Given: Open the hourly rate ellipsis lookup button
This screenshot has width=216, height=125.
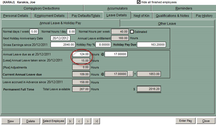Looking at the screenshot, I should pyautogui.click(x=131, y=74).
